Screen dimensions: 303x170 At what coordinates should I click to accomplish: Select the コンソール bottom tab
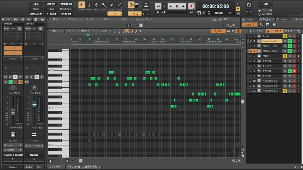point(55,167)
